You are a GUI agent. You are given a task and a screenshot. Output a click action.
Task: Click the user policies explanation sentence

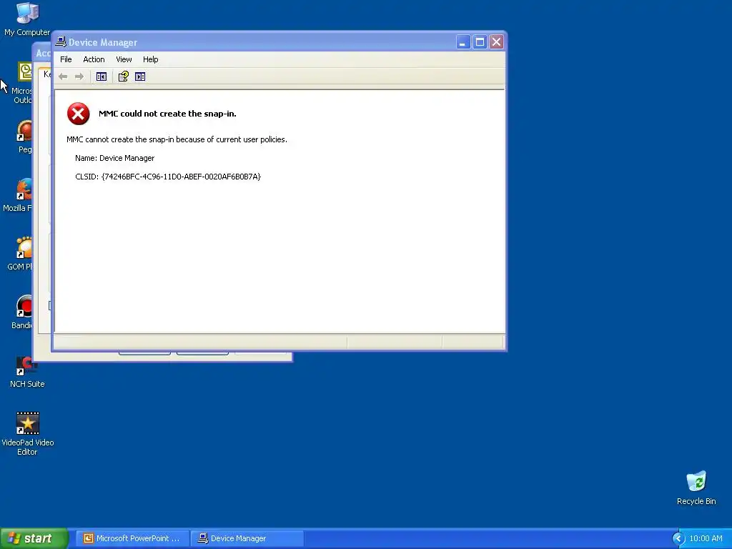pos(177,139)
